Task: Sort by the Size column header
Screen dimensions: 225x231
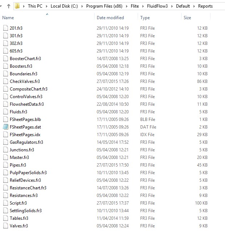Action: point(187,18)
